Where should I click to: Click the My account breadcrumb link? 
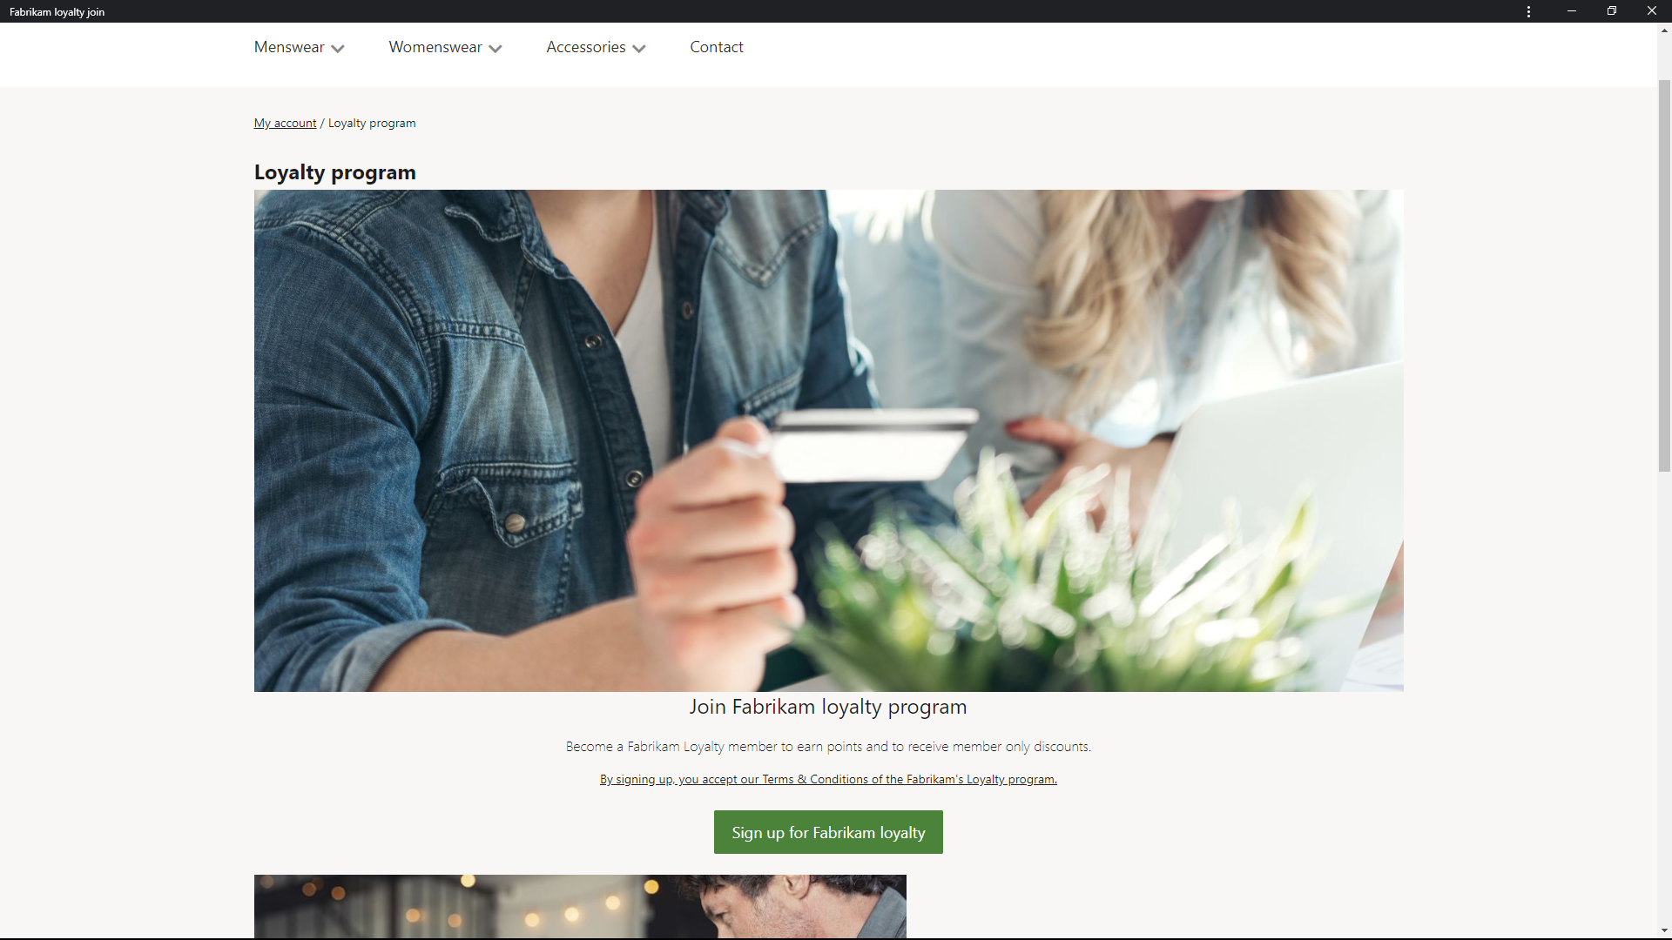[285, 123]
